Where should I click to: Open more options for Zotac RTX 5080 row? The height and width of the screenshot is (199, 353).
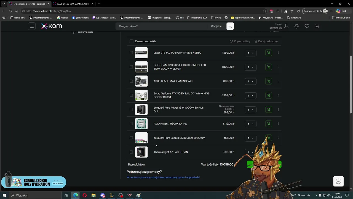[278, 95]
